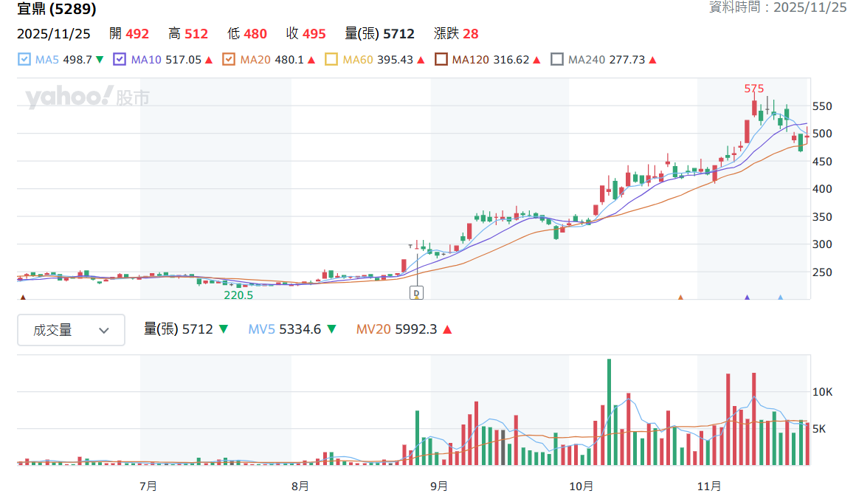Click the tallest green volume bar in October
856x502 pixels.
click(x=610, y=412)
